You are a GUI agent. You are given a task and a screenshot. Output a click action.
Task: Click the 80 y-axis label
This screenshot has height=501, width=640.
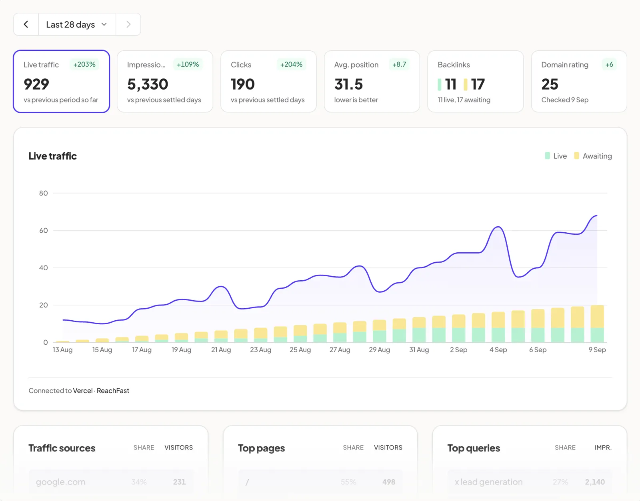pyautogui.click(x=43, y=193)
